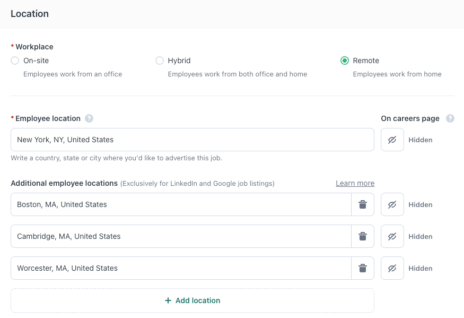Edit the Boston, MA additional location field
This screenshot has width=464, height=318.
(x=181, y=204)
